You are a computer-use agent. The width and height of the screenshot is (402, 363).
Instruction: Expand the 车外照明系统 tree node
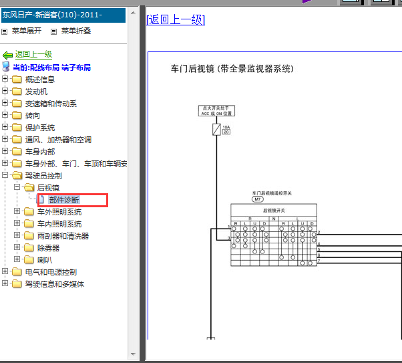coord(17,211)
